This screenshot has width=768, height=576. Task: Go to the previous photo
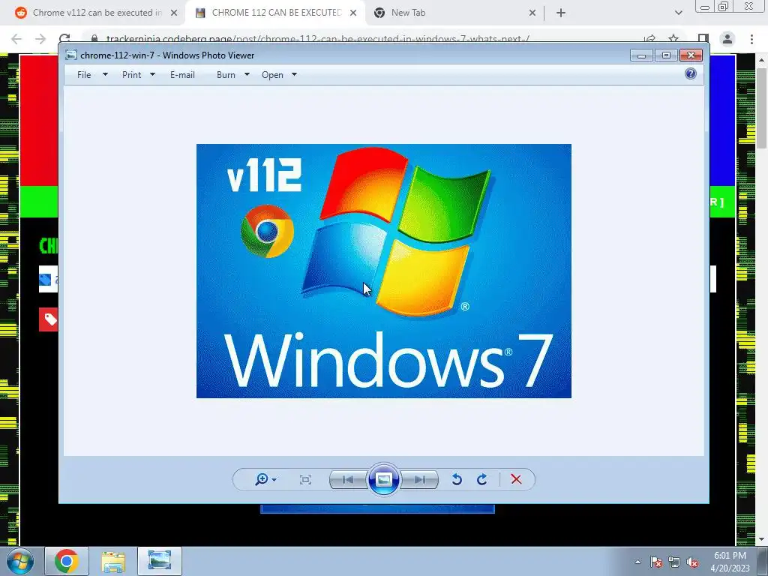click(x=348, y=479)
